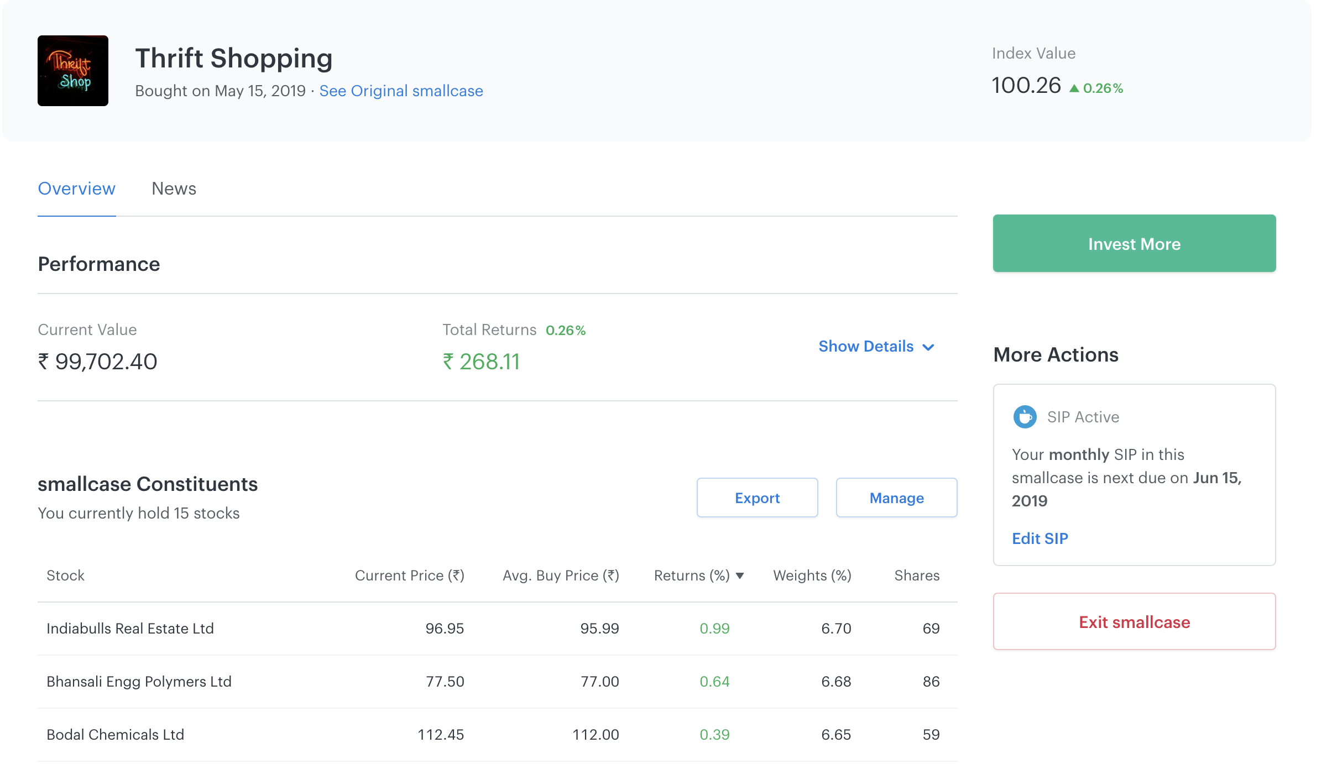
Task: Click the Performance section heading
Action: click(x=98, y=264)
